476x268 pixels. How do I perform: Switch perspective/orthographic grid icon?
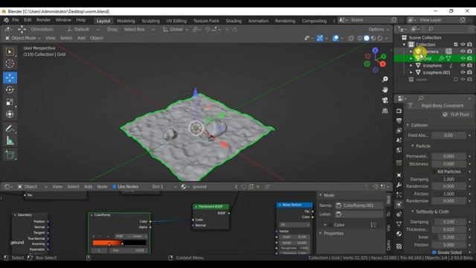(385, 111)
